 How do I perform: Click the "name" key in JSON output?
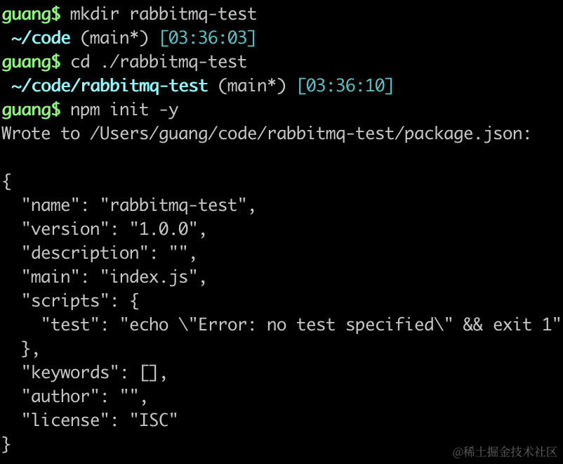click(51, 205)
